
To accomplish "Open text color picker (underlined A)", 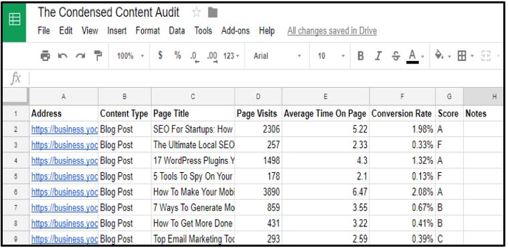I will click(x=412, y=56).
